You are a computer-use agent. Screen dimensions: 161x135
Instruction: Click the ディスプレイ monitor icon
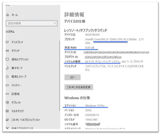7,42
